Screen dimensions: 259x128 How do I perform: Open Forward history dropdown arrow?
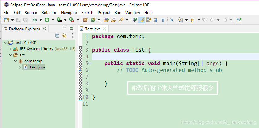pyautogui.click(x=231, y=20)
